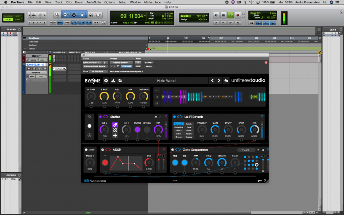Open the factory default preset dropdown
The height and width of the screenshot is (215, 344).
point(122,62)
